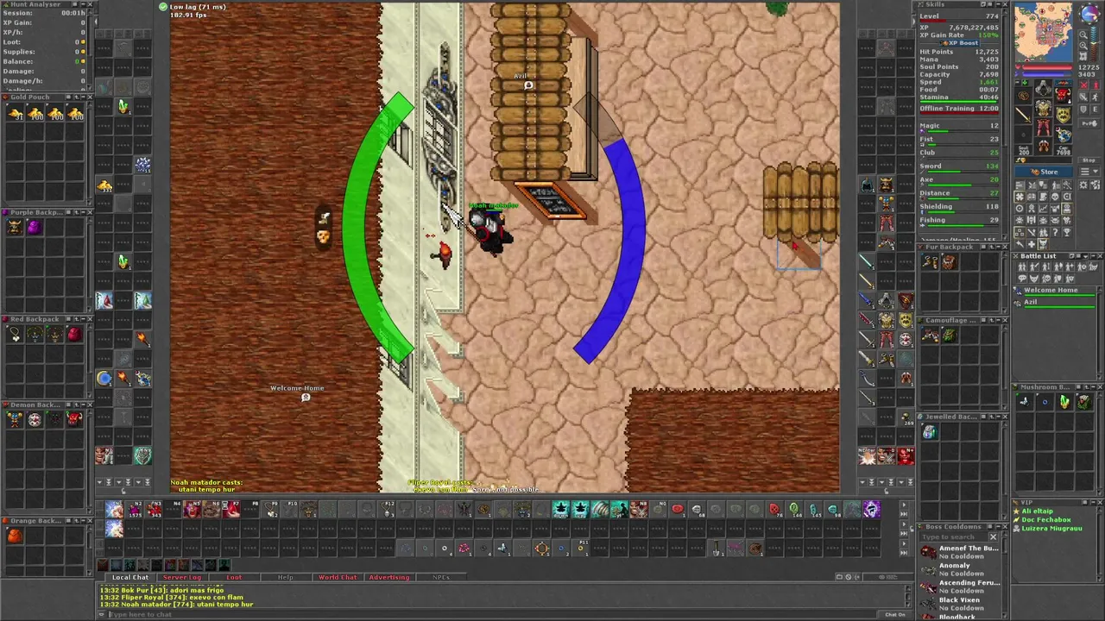Toggle the Chat On button

895,614
